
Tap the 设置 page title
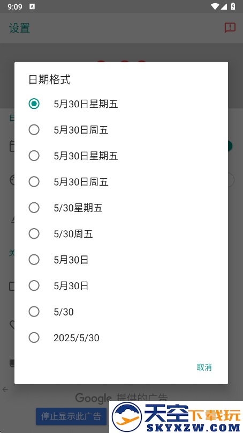click(x=19, y=28)
